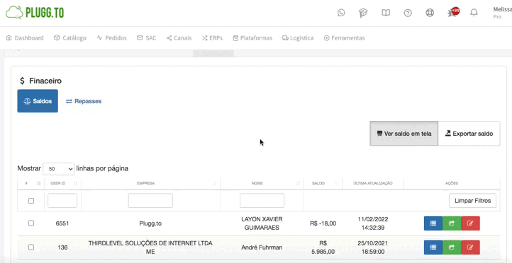Open the rows-per-page dropdown showing 50

pyautogui.click(x=58, y=168)
